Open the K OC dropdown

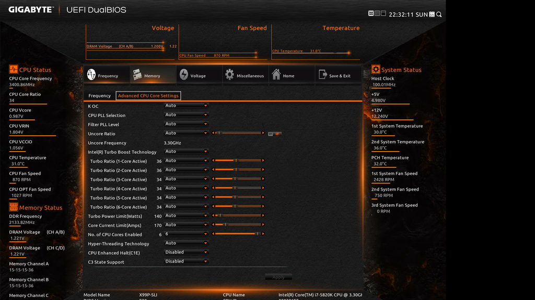pos(186,105)
